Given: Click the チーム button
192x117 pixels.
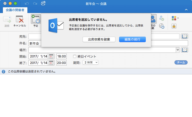Looking at the screenshot, I should (181, 62).
